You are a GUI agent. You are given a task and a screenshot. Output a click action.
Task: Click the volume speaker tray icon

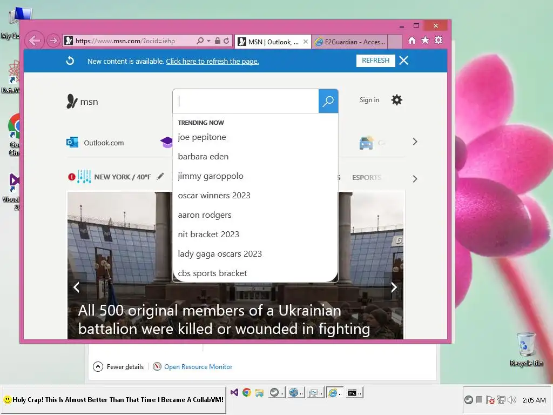point(511,400)
